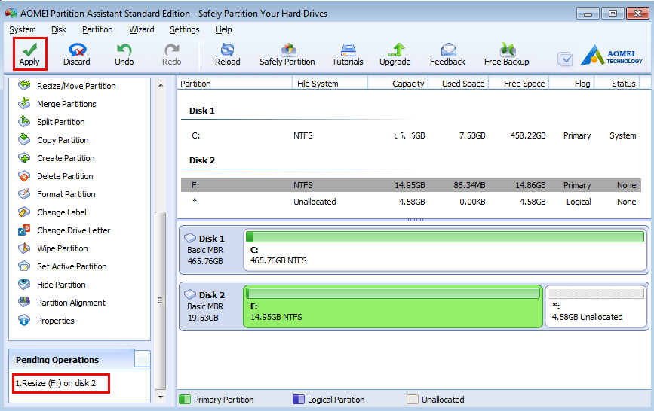Choose Resize/Move Partition in the sidebar
Screen dimensions: 654x411
pyautogui.click(x=67, y=86)
